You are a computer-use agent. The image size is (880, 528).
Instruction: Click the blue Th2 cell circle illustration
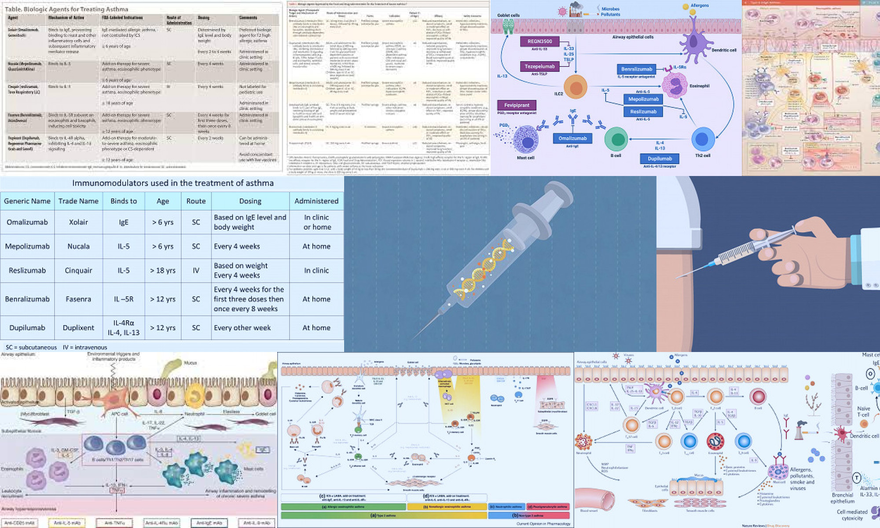coord(703,139)
